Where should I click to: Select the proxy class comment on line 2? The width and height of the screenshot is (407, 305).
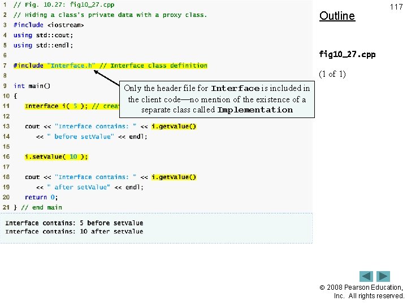[110, 15]
